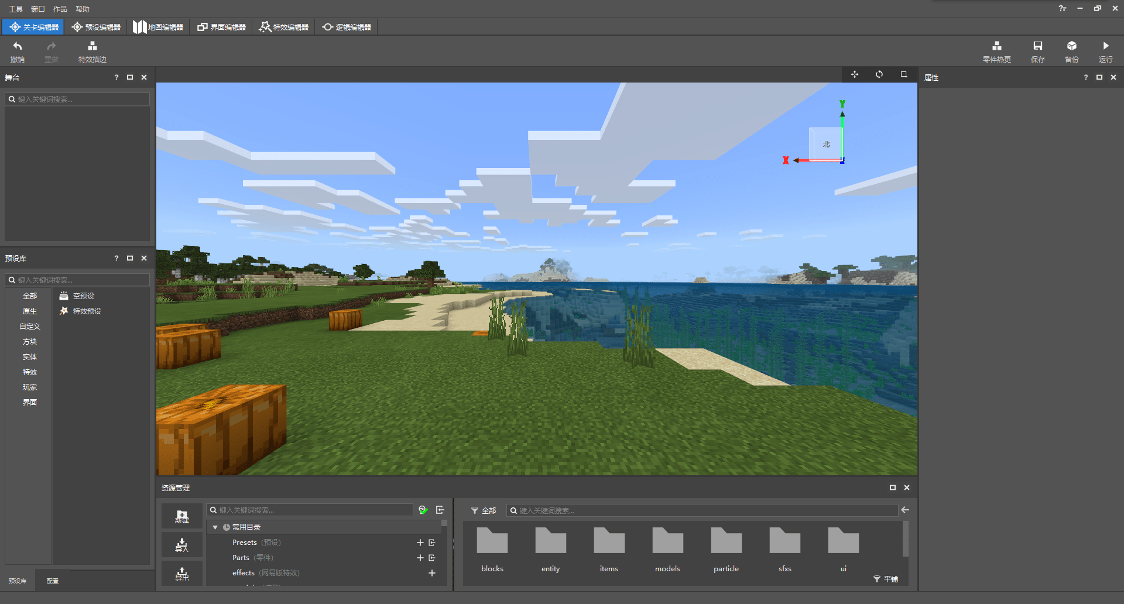Click the rotate gizmo icon above viewport
The image size is (1124, 604).
[879, 74]
